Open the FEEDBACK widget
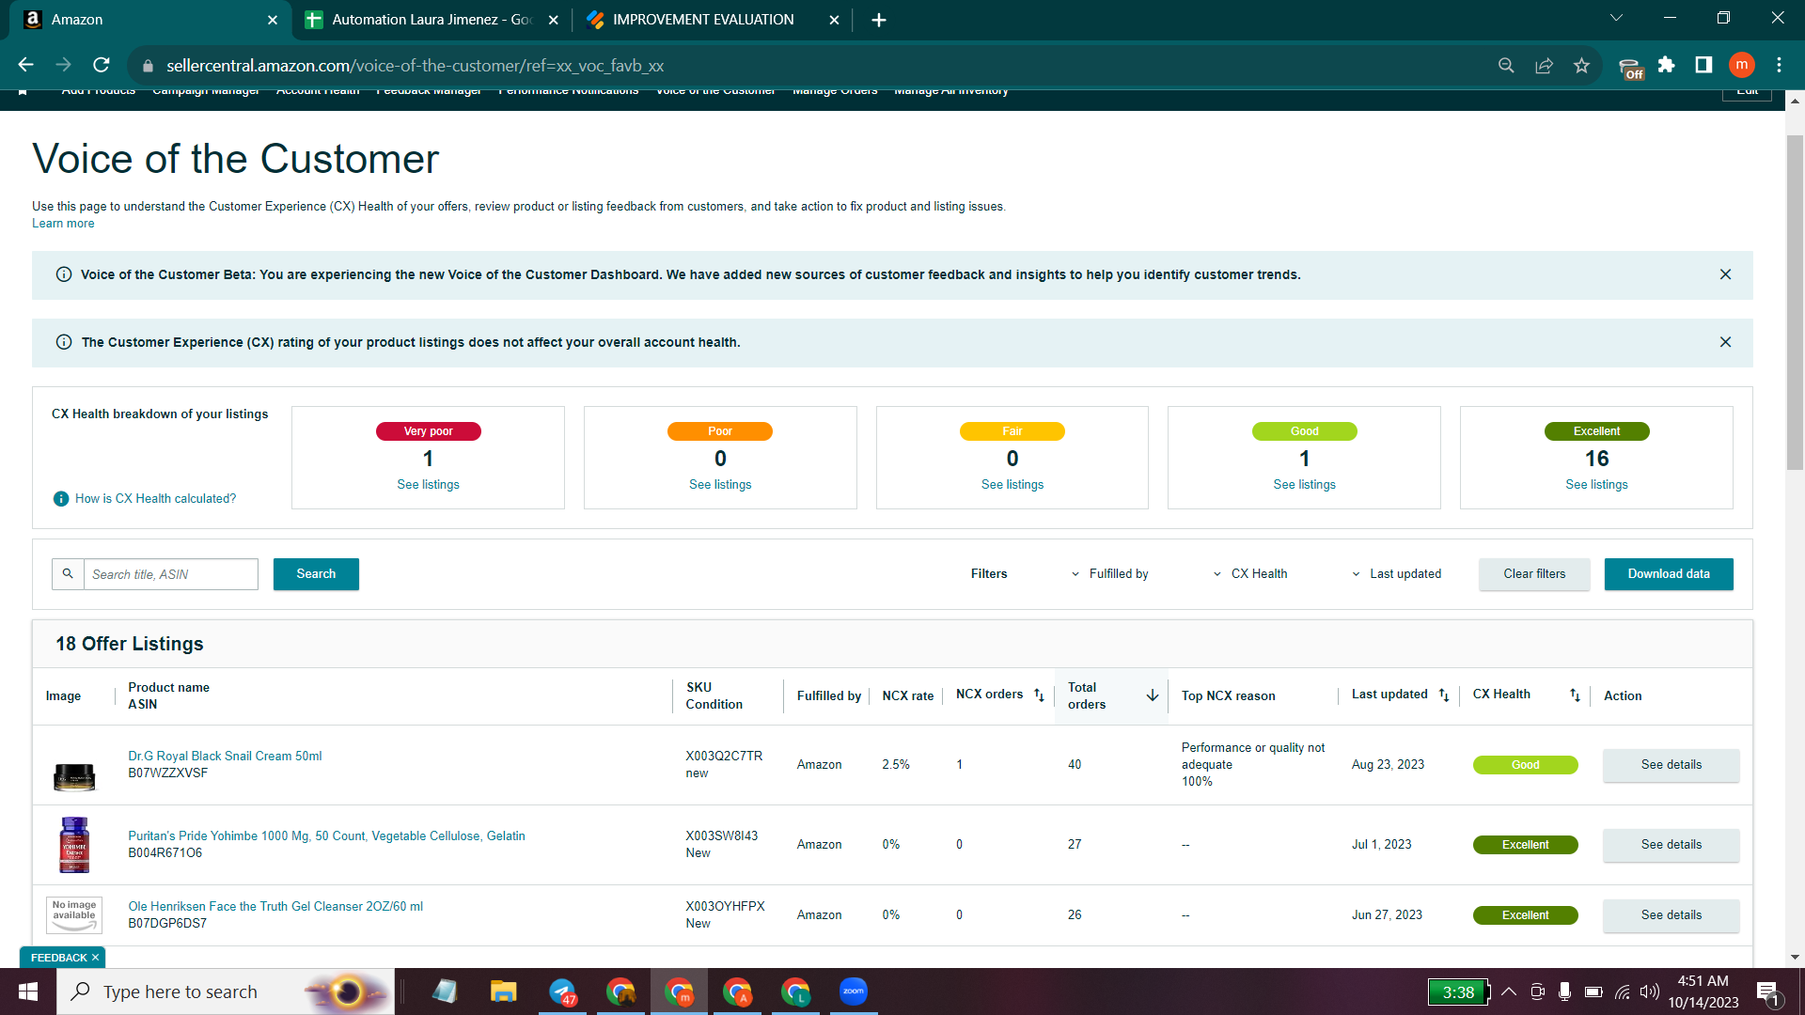 point(58,958)
